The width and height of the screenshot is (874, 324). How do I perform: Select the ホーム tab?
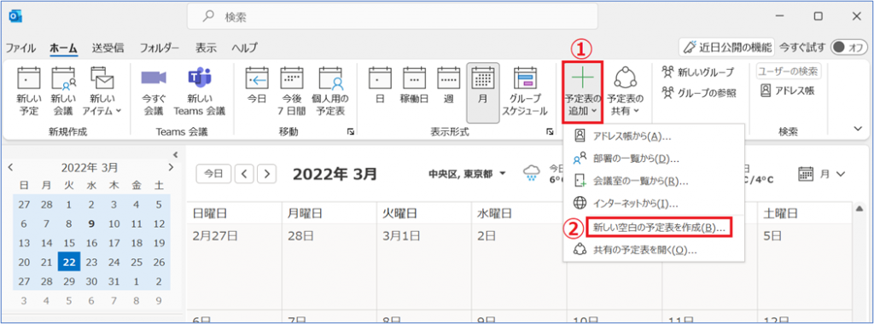pyautogui.click(x=63, y=48)
